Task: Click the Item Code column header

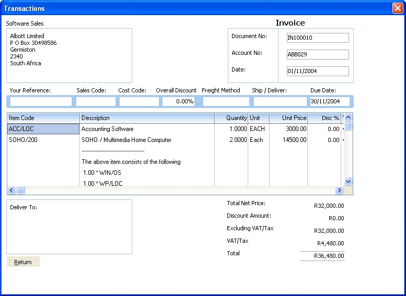Action: coord(43,118)
